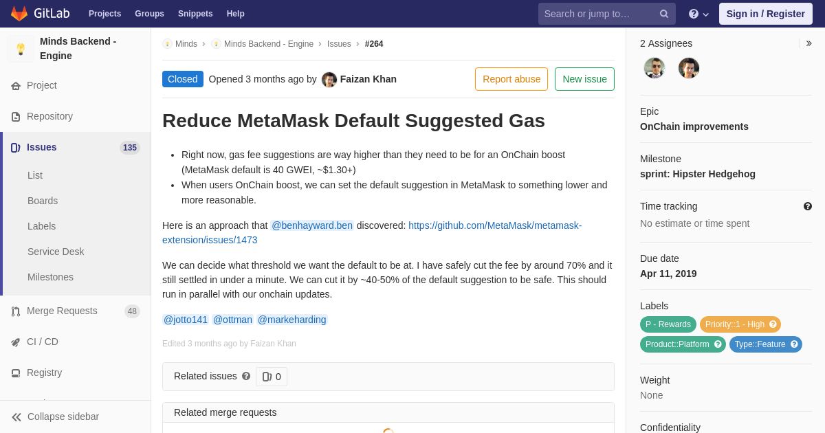Open the Projects menu in navbar
The image size is (825, 433).
(104, 14)
